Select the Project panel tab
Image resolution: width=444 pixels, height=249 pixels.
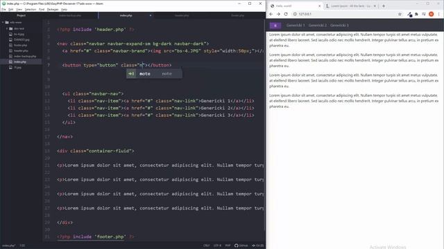(21, 15)
